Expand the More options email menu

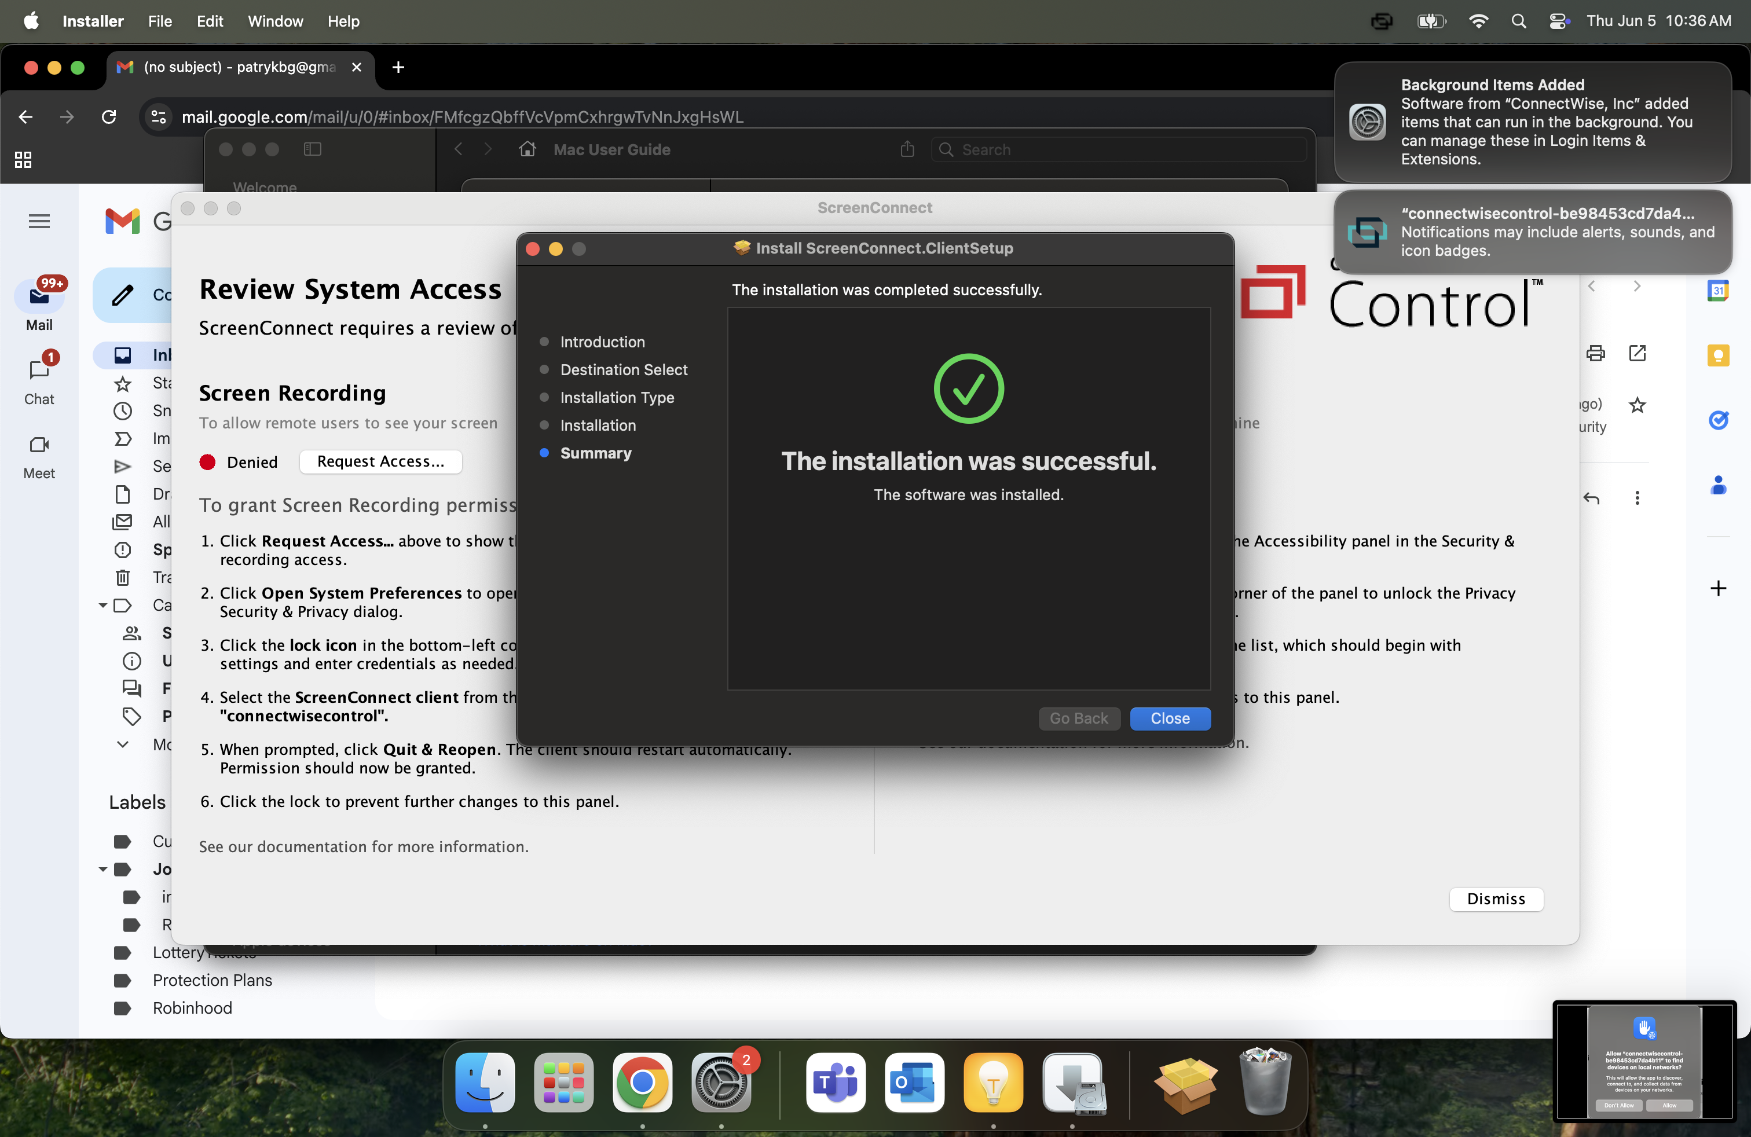click(x=1637, y=498)
